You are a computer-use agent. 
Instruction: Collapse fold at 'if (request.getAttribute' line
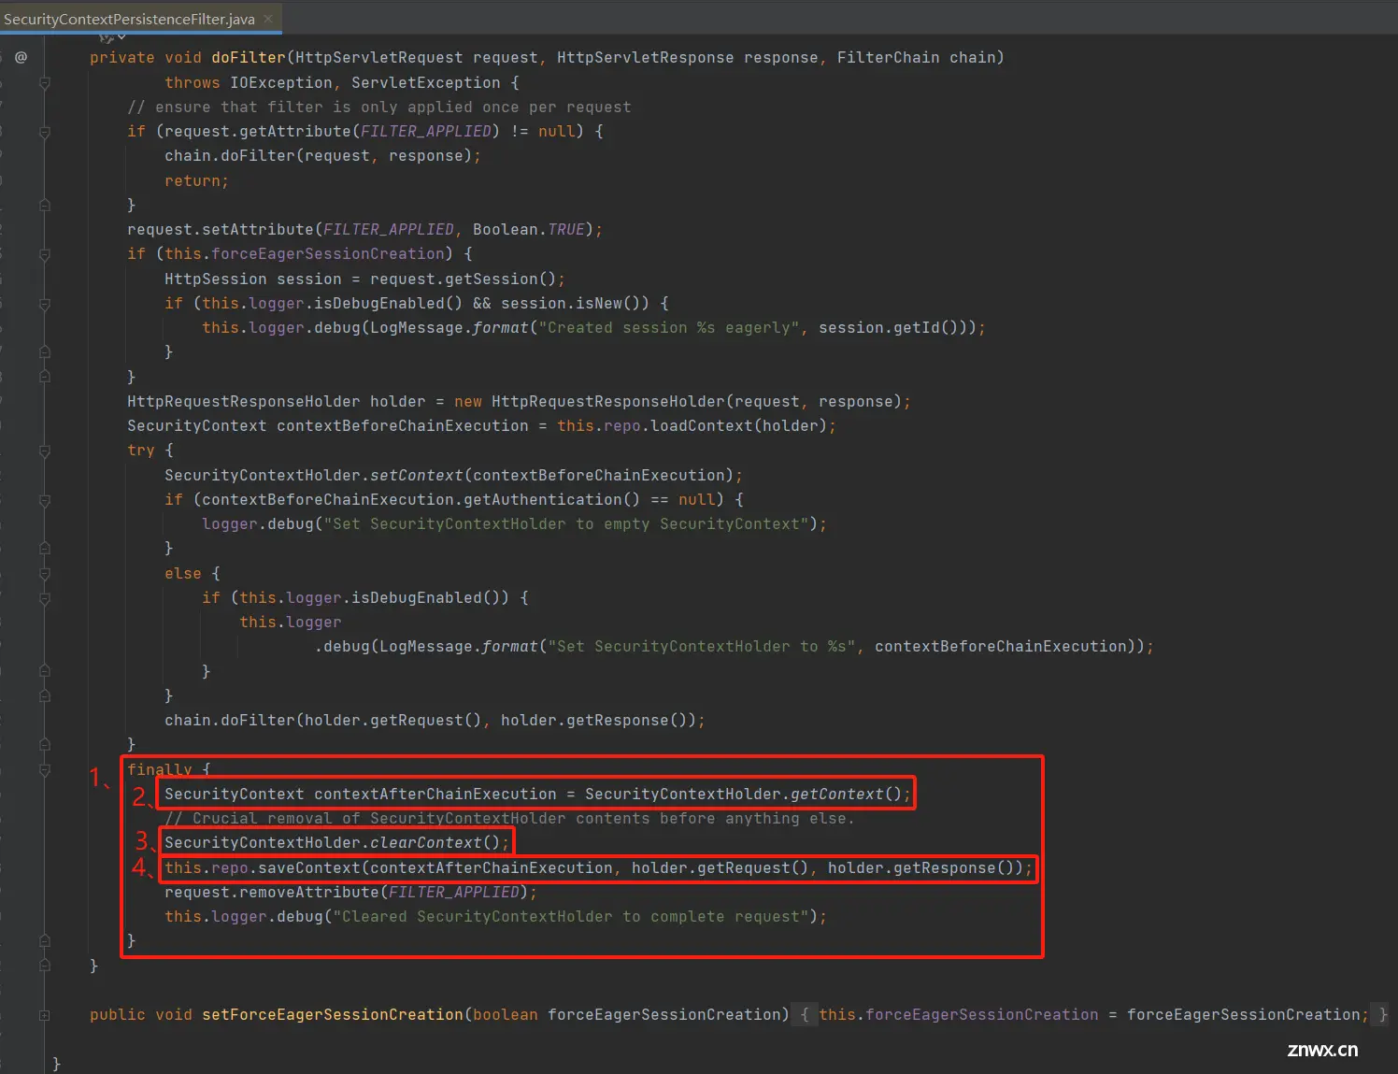(x=44, y=132)
